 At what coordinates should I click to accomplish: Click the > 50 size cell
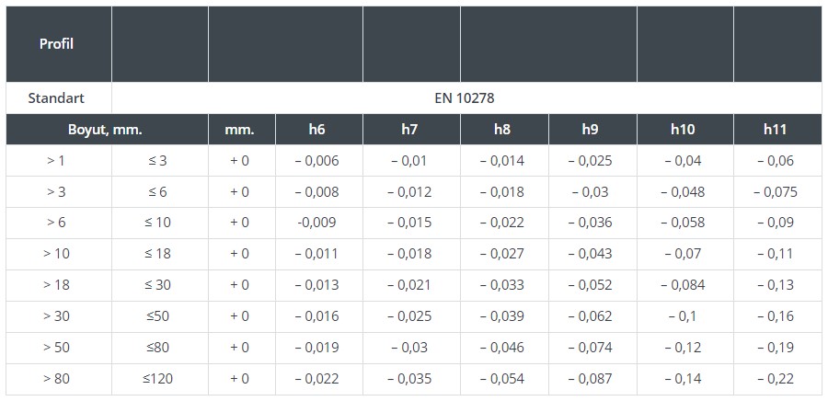coord(57,348)
